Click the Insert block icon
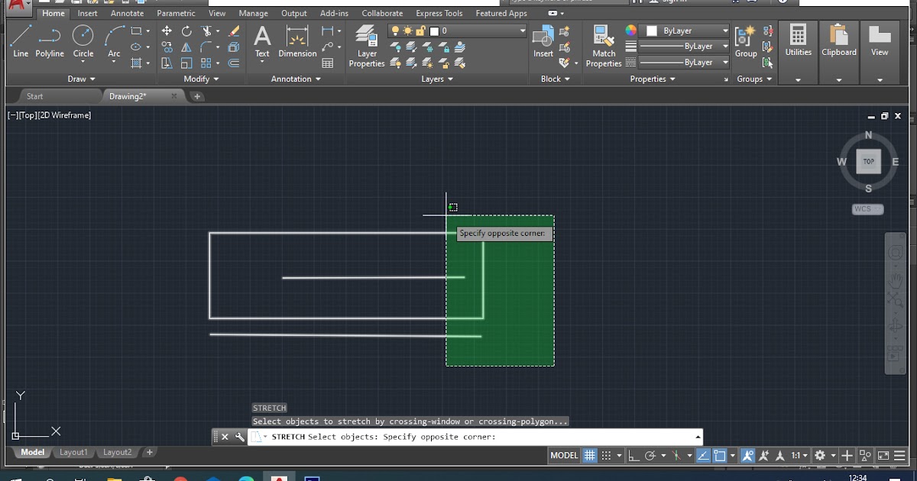This screenshot has height=481, width=917. [543, 40]
